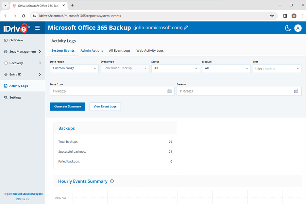Open the account avatar A menu
This screenshot has width=306, height=204.
click(x=298, y=28)
